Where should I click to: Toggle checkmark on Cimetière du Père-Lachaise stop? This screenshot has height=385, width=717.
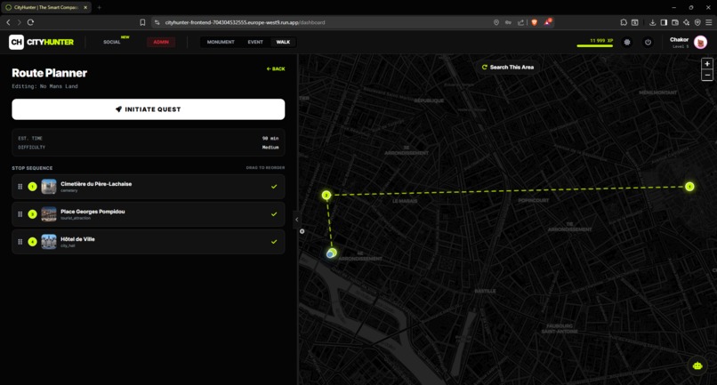[274, 187]
